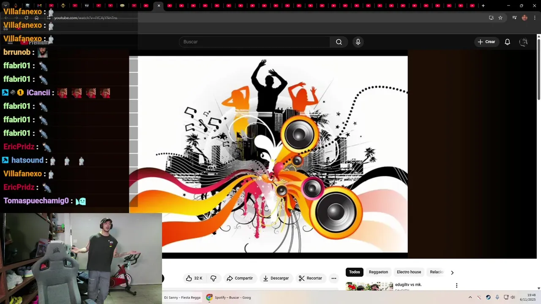Open Chrome tab search dropdown
The height and width of the screenshot is (304, 541).
click(5, 5)
